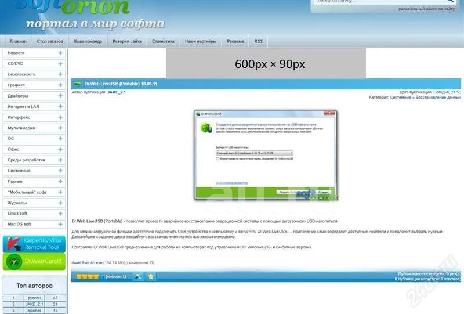Select "руслан" in the top authors table
Screen dimensions: 464x314
click(34, 298)
